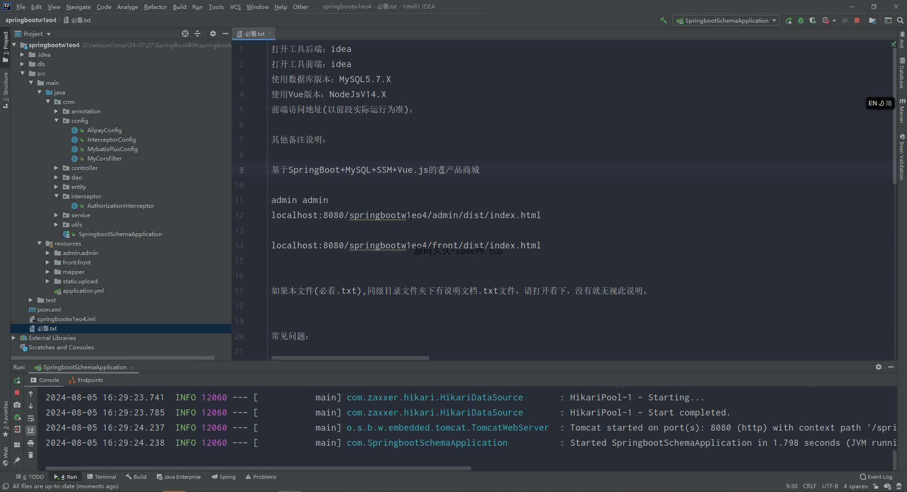
Task: Expand the mapper folder
Action: coord(48,271)
